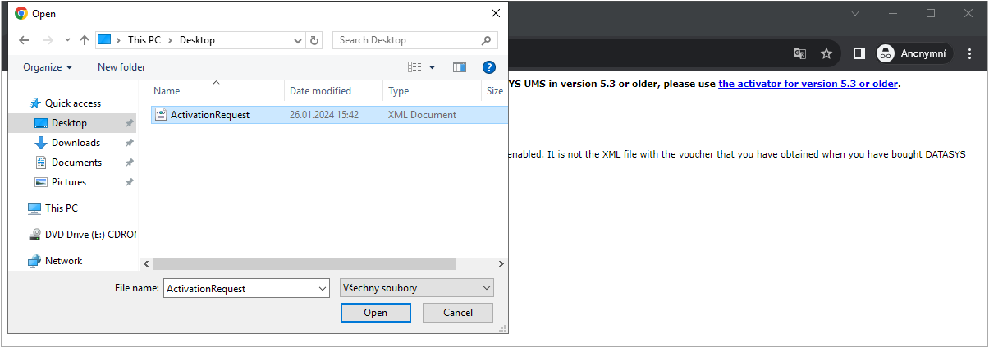Open the file type filter combo box
Viewport: 989px width, 348px height.
click(417, 288)
